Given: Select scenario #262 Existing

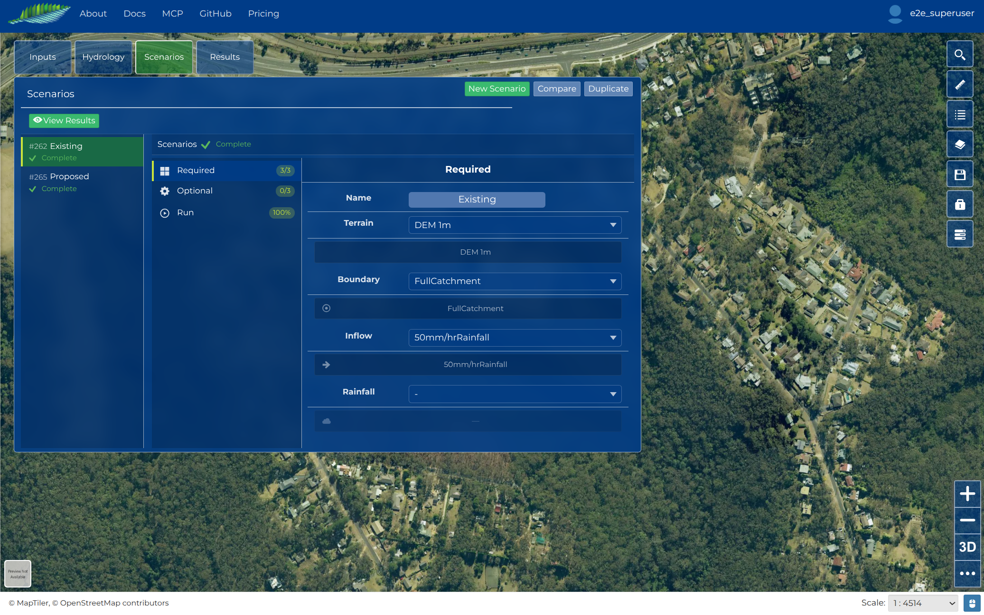Looking at the screenshot, I should coord(82,152).
